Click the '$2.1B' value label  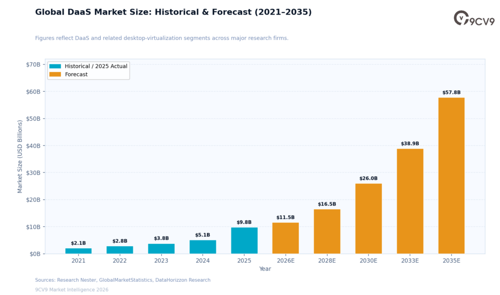79,243
